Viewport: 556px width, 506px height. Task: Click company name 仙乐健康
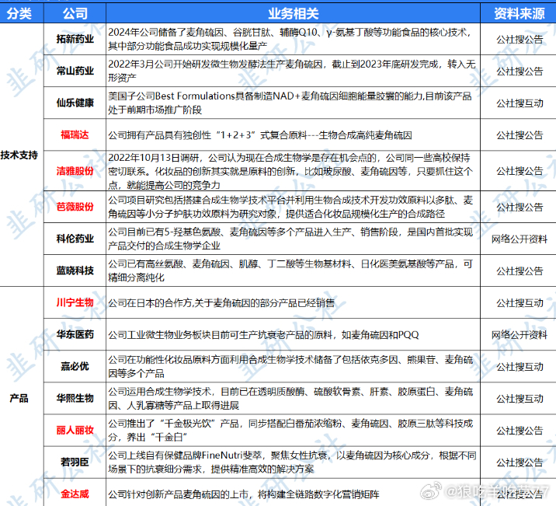pos(75,103)
